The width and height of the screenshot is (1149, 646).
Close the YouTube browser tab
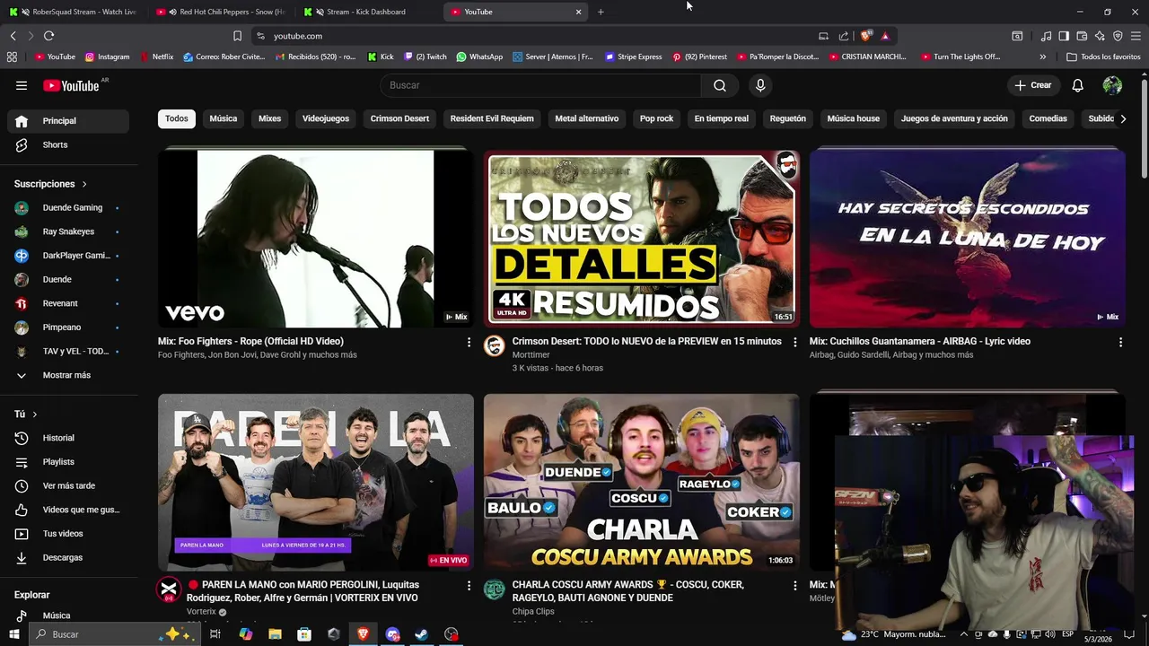[x=578, y=12]
